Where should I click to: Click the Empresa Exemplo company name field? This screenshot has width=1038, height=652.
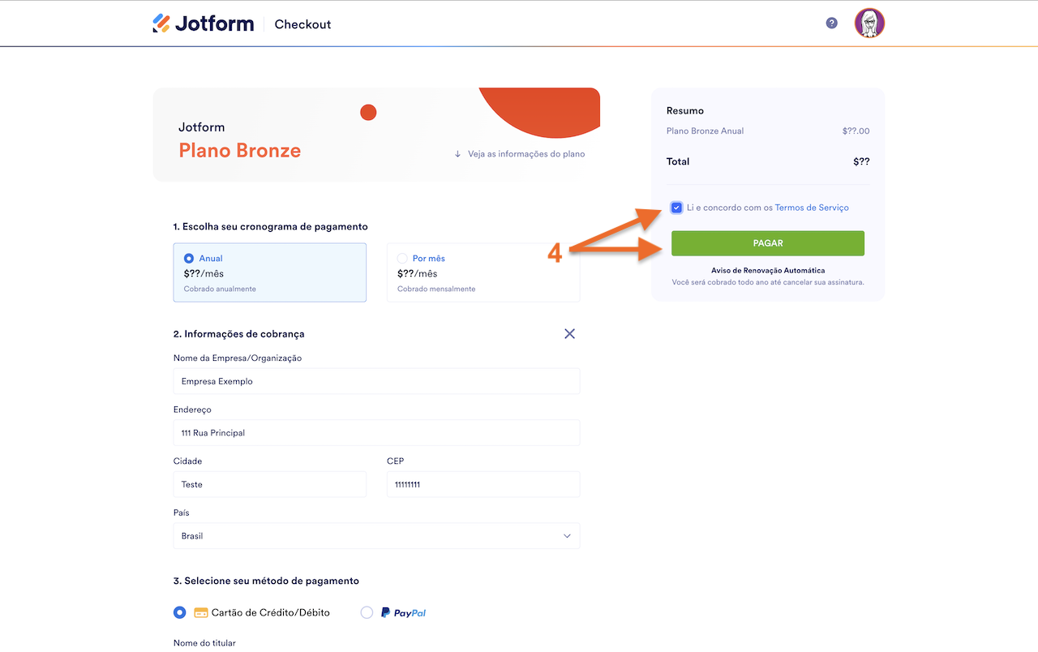pyautogui.click(x=376, y=381)
